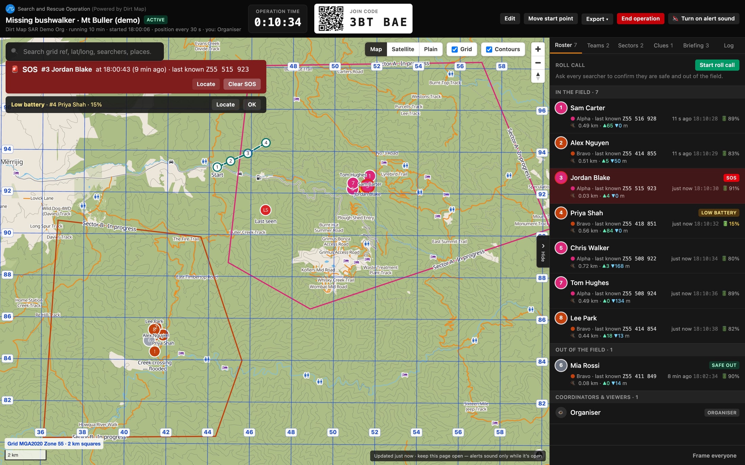Select Sam Carter's number 1 avatar
Image resolution: width=745 pixels, height=465 pixels.
pos(561,108)
